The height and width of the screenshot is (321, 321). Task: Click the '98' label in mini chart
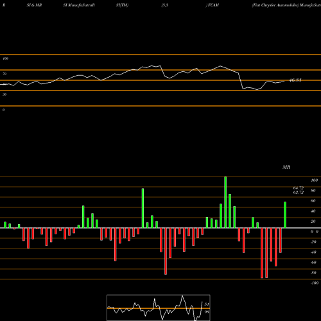pos(207,312)
